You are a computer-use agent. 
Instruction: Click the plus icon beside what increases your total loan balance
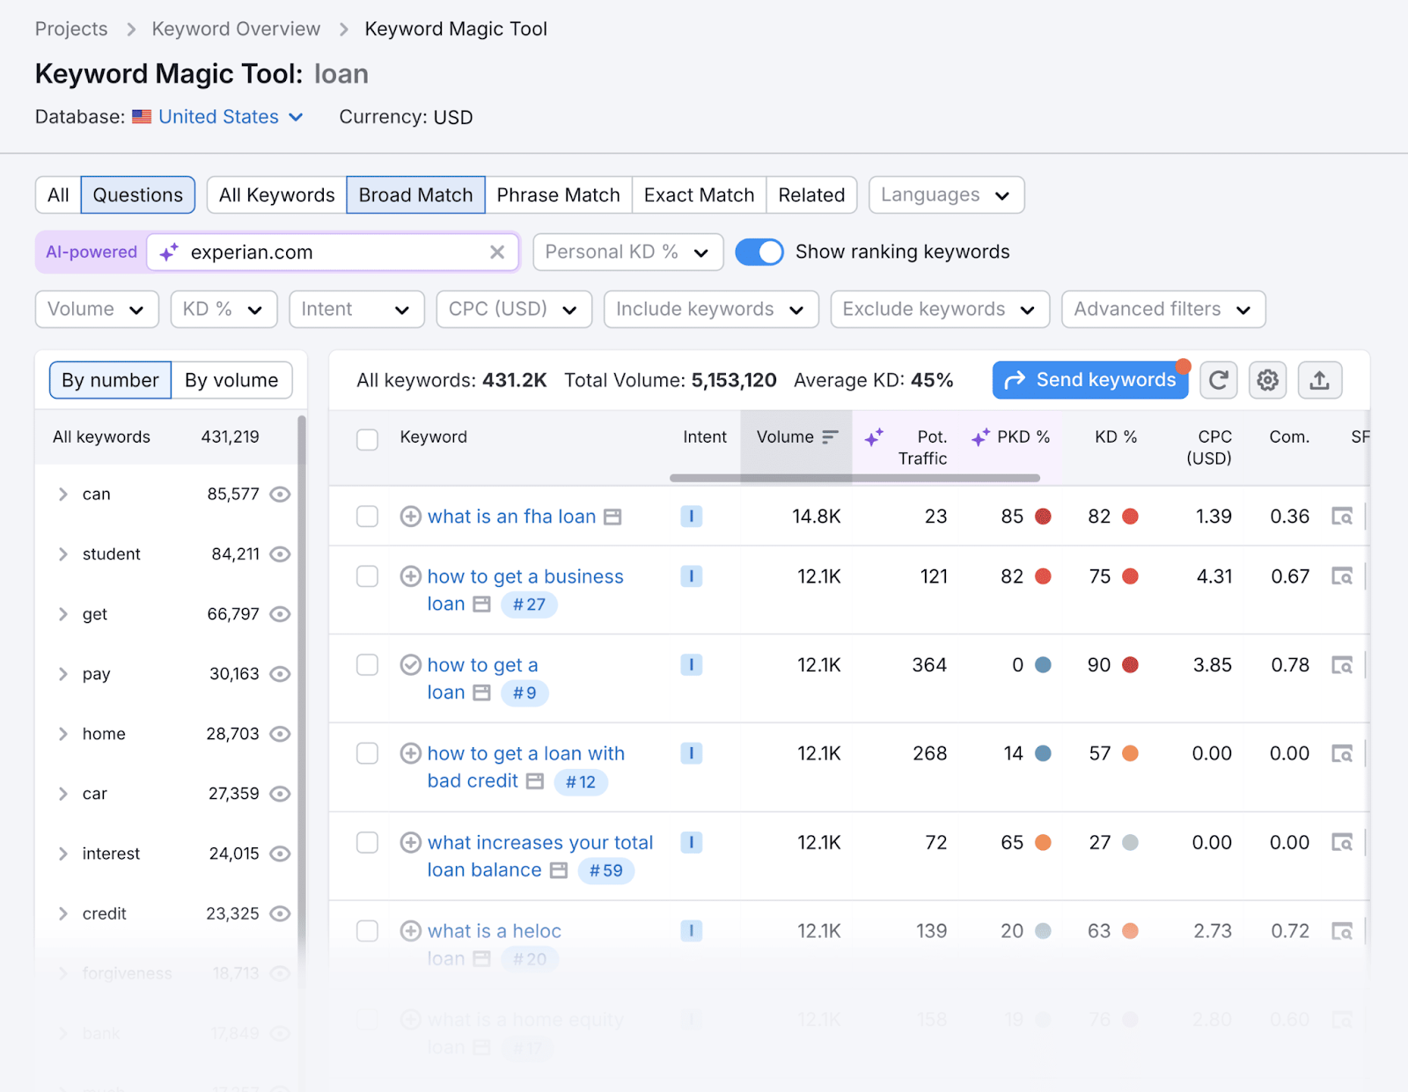click(x=410, y=842)
